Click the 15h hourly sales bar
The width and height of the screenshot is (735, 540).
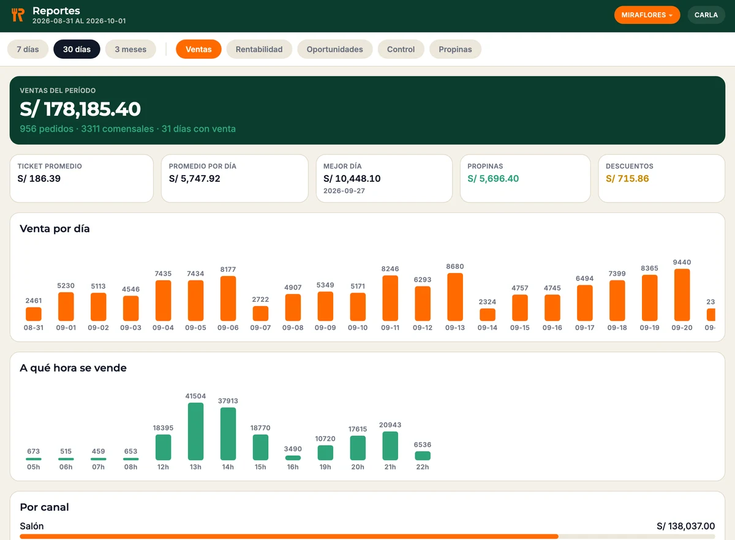260,448
